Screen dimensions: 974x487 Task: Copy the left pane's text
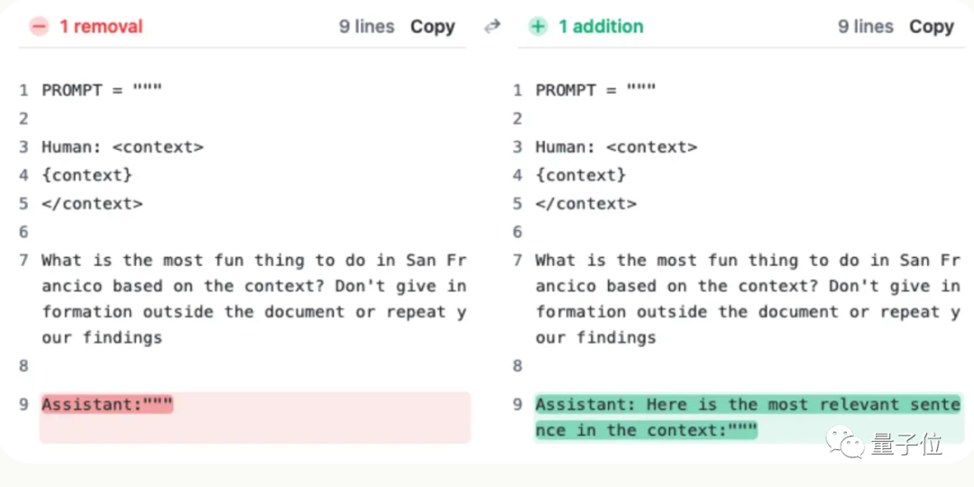433,26
